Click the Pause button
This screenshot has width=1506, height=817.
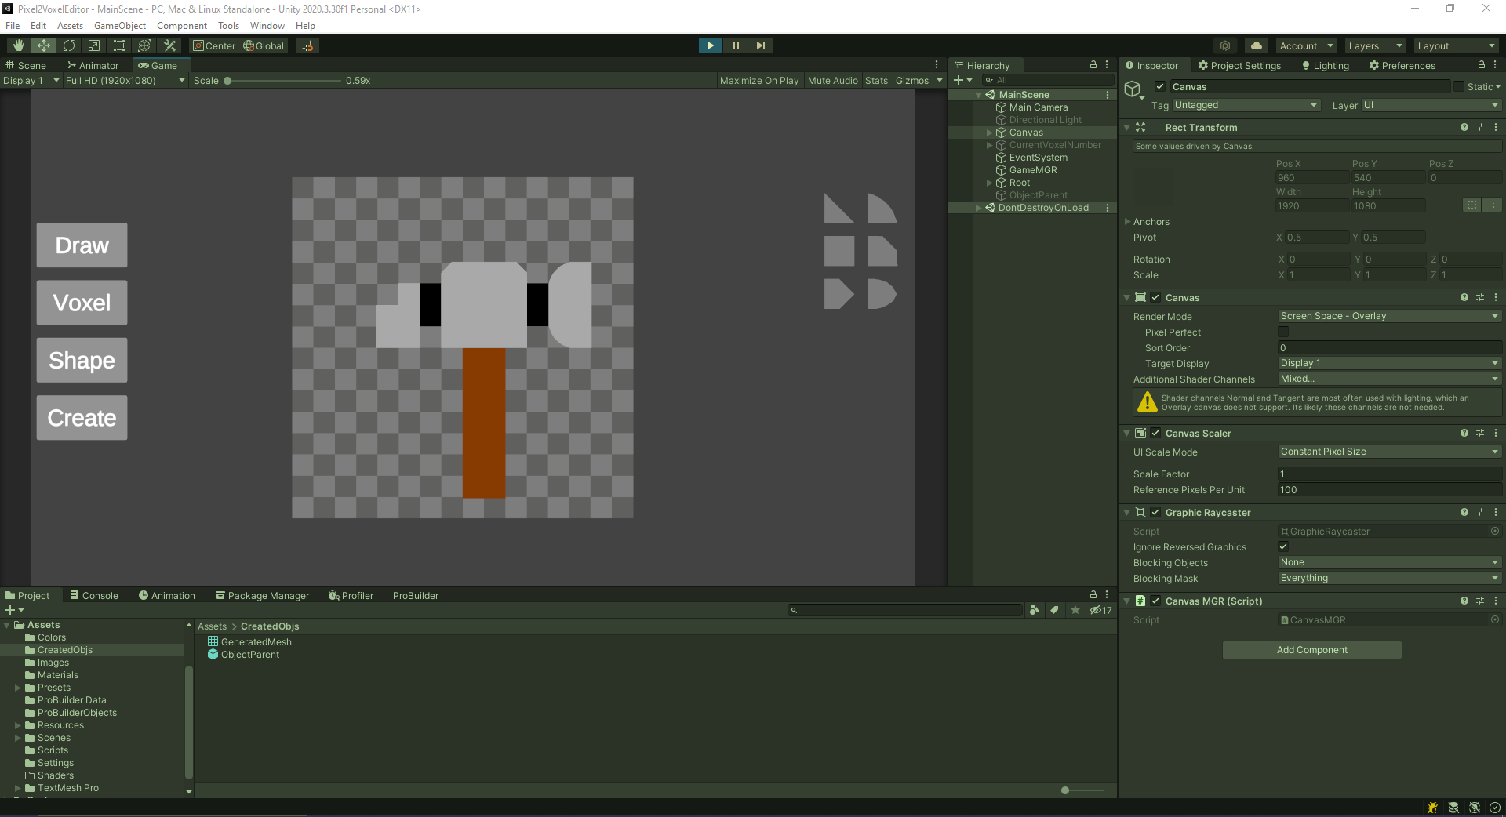735,45
